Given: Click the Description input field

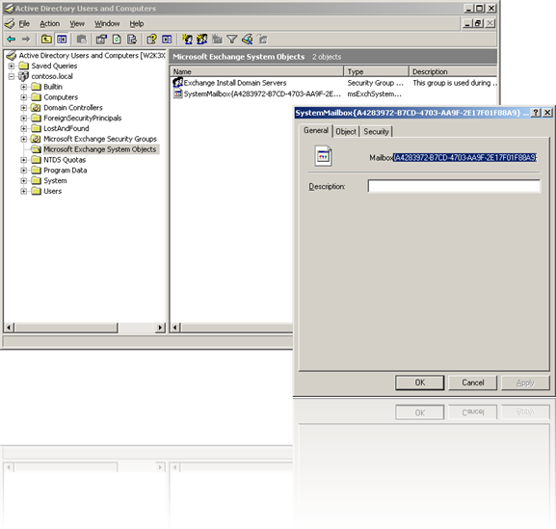Looking at the screenshot, I should point(454,186).
